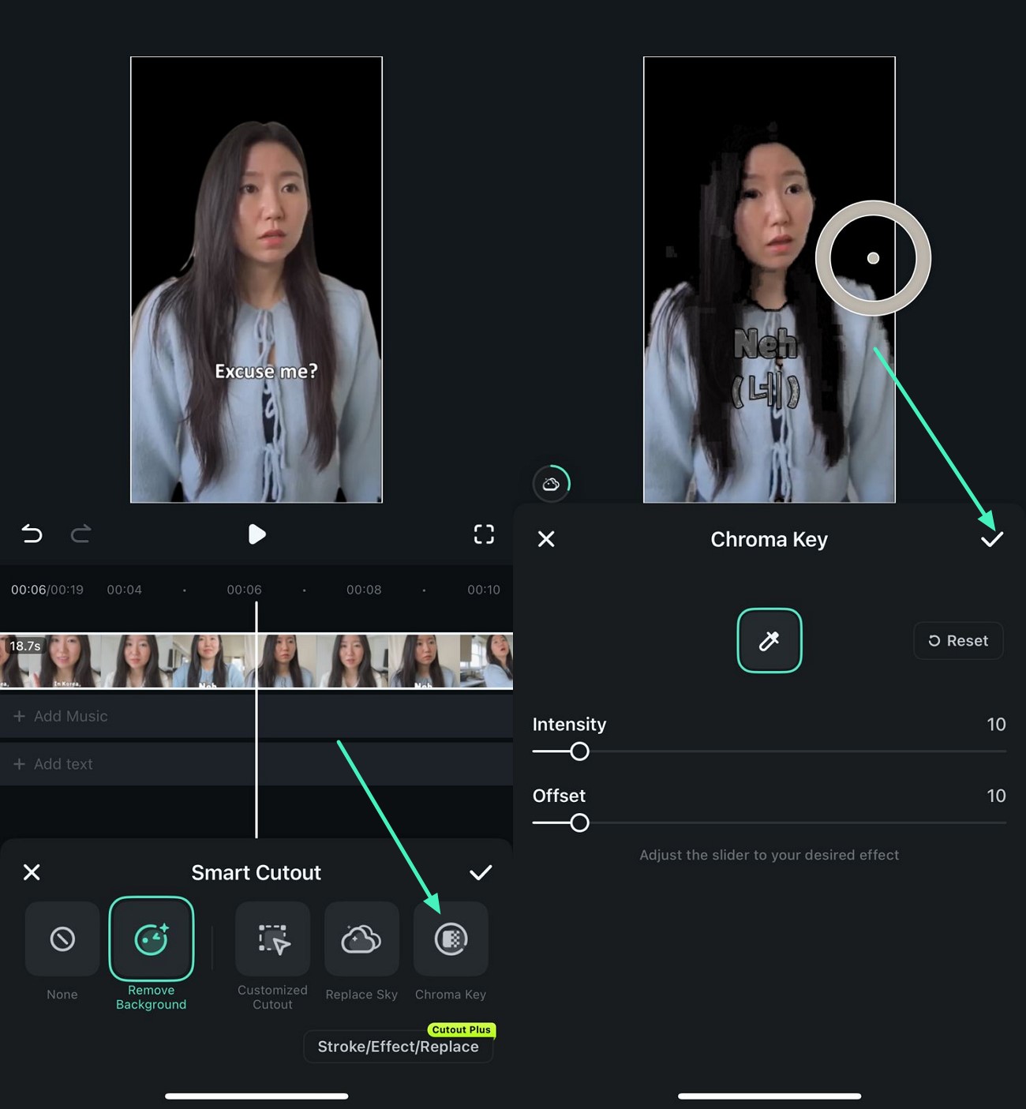The height and width of the screenshot is (1109, 1026).
Task: Apply Chroma Key changes with checkmark
Action: [992, 539]
